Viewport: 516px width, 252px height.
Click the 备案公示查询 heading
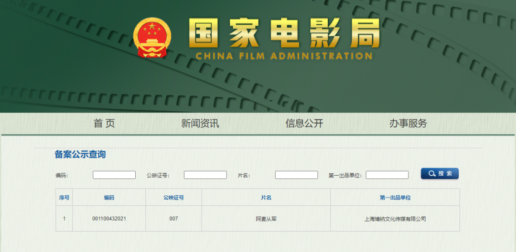tap(80, 155)
